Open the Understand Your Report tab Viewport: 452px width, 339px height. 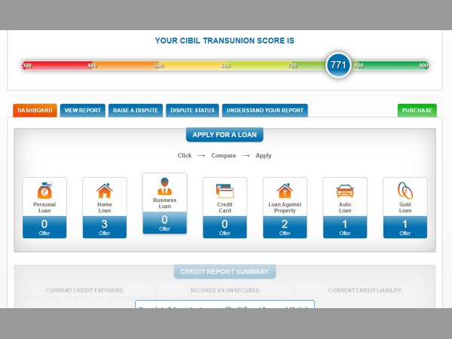pos(265,111)
